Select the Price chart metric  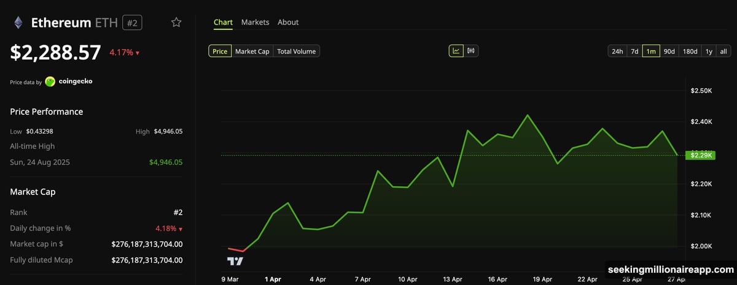point(220,51)
